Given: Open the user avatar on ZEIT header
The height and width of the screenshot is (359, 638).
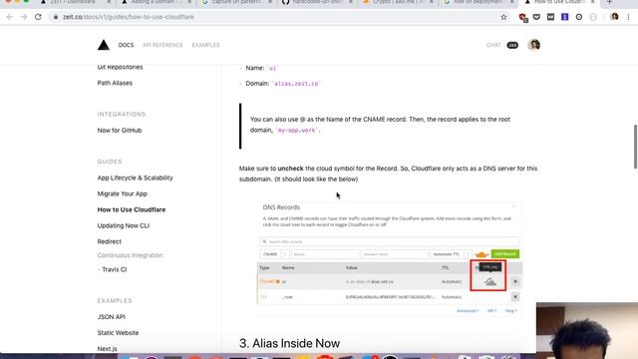Looking at the screenshot, I should pyautogui.click(x=534, y=45).
